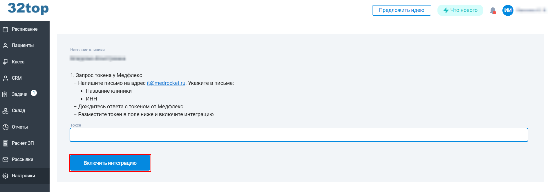This screenshot has width=550, height=192.
Task: Click the Отчеты pie chart icon
Action: (5, 127)
